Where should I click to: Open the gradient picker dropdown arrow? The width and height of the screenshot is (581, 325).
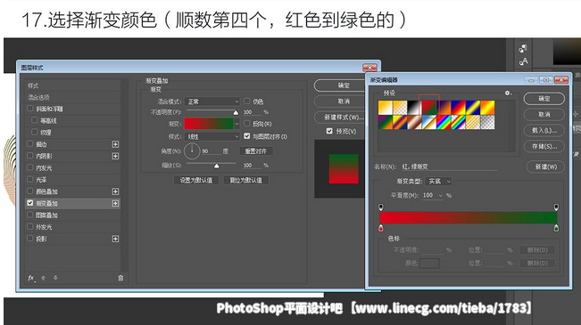[x=237, y=124]
